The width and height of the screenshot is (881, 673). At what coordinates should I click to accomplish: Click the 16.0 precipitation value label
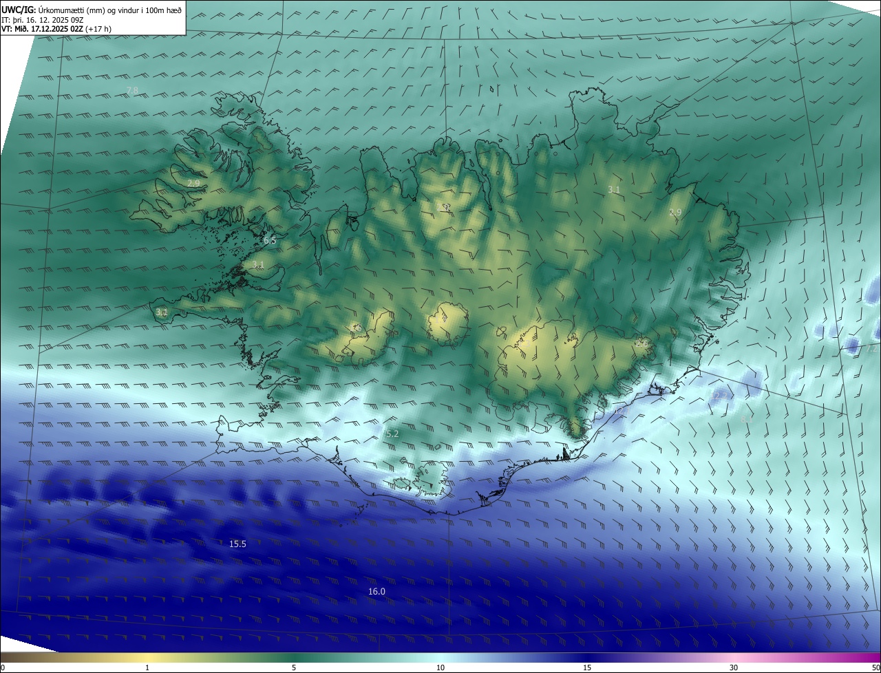[376, 592]
